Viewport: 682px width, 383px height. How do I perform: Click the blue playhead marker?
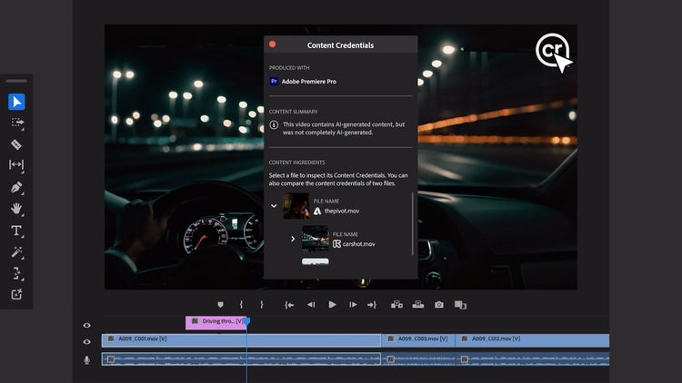[246, 320]
